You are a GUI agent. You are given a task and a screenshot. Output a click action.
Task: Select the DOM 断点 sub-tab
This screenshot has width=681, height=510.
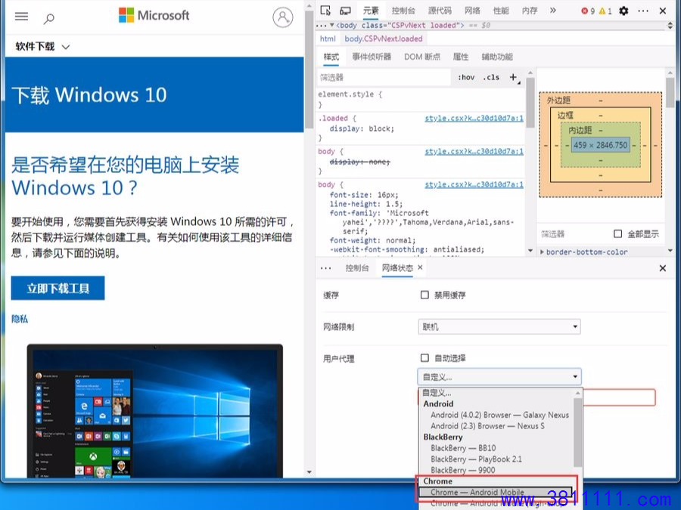pos(422,57)
